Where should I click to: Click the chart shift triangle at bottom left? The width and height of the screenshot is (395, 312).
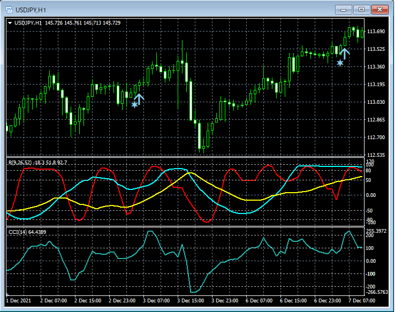pos(7,295)
